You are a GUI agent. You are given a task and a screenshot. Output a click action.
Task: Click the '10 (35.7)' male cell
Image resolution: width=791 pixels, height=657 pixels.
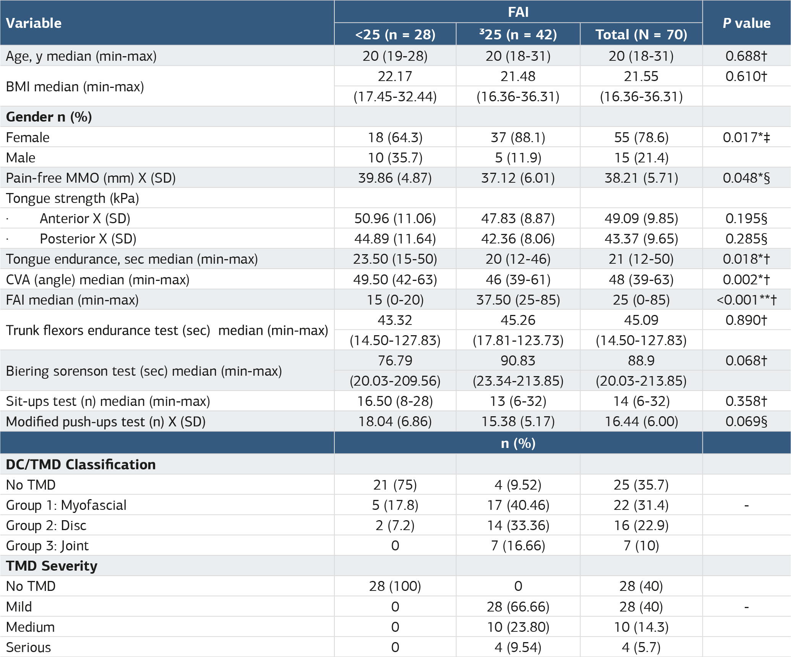coord(395,158)
